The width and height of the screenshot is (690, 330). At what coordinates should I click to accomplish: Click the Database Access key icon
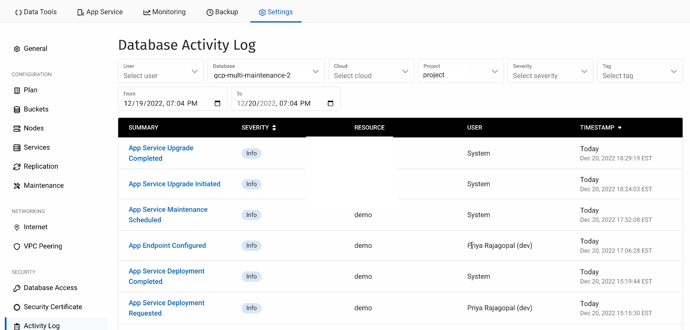(17, 288)
